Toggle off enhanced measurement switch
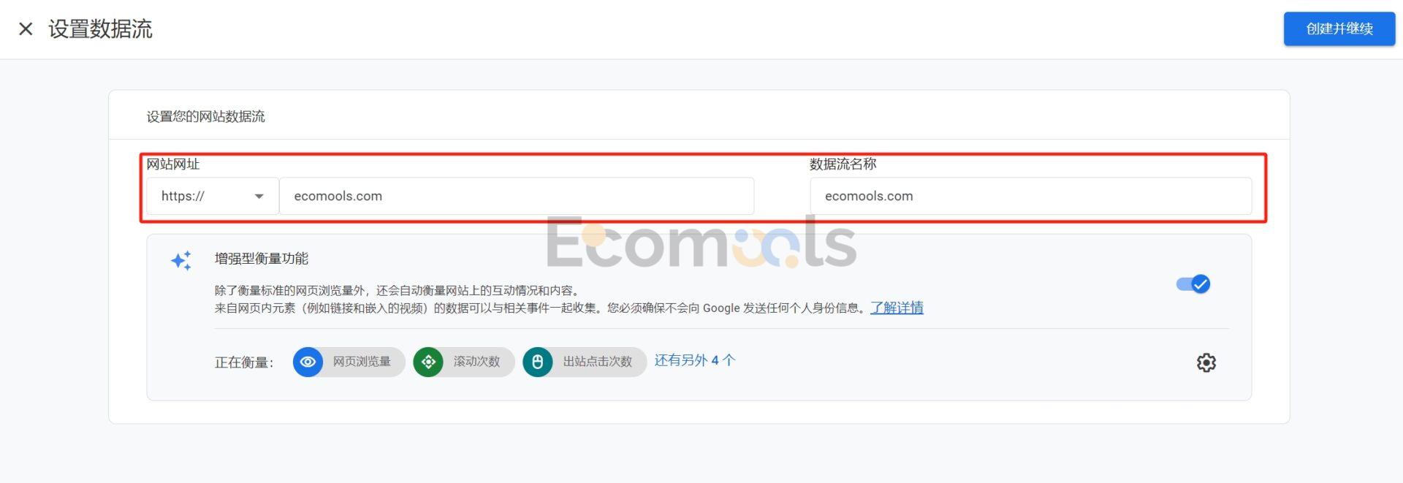 [1193, 284]
